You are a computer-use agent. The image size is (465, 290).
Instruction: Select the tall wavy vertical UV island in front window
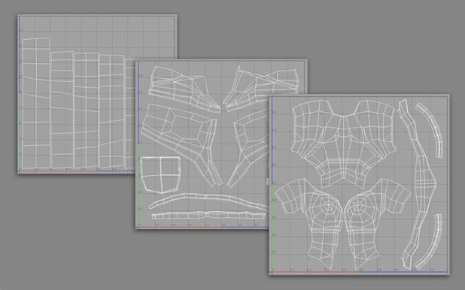pyautogui.click(x=417, y=183)
